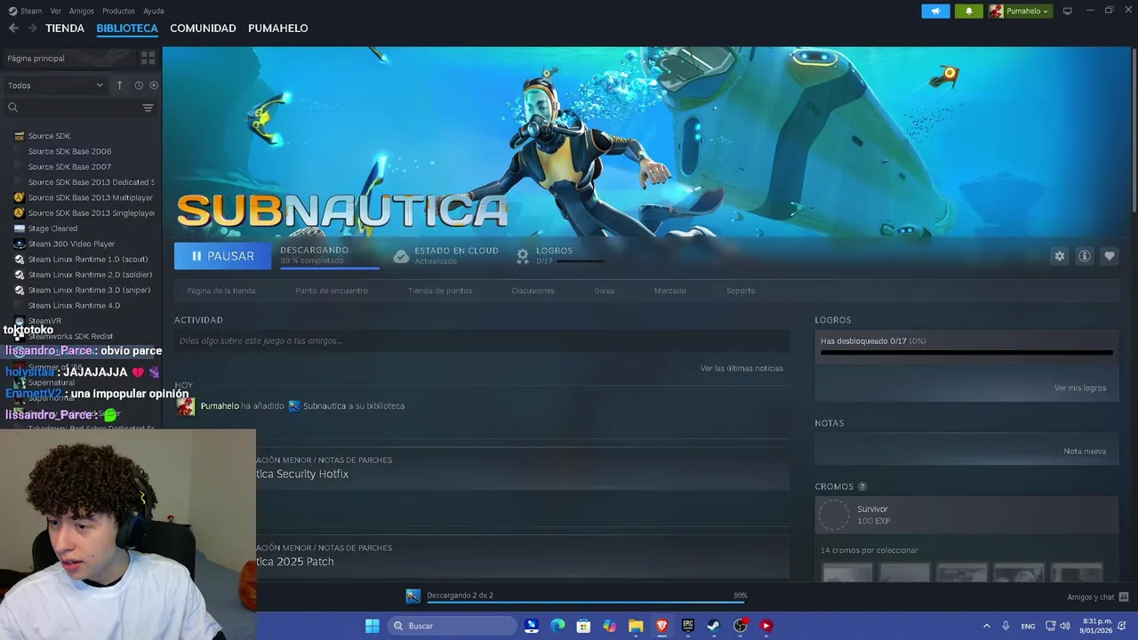Image resolution: width=1138 pixels, height=640 pixels.
Task: Toggle sort by recent clock icon
Action: [139, 85]
